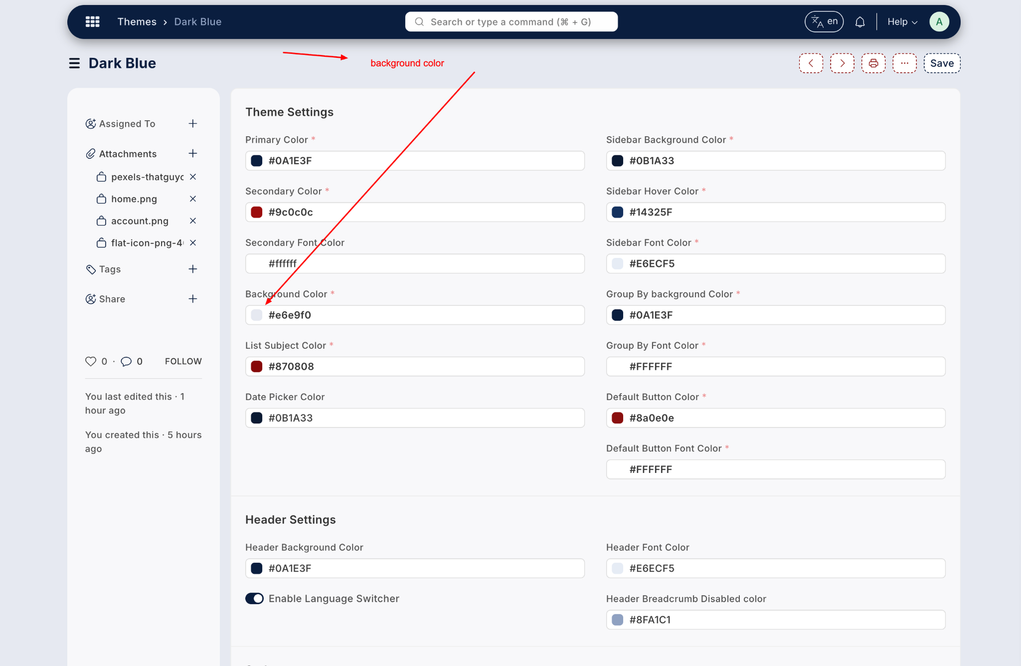Click the Secondary Color red swatch
The width and height of the screenshot is (1021, 666).
tap(257, 212)
